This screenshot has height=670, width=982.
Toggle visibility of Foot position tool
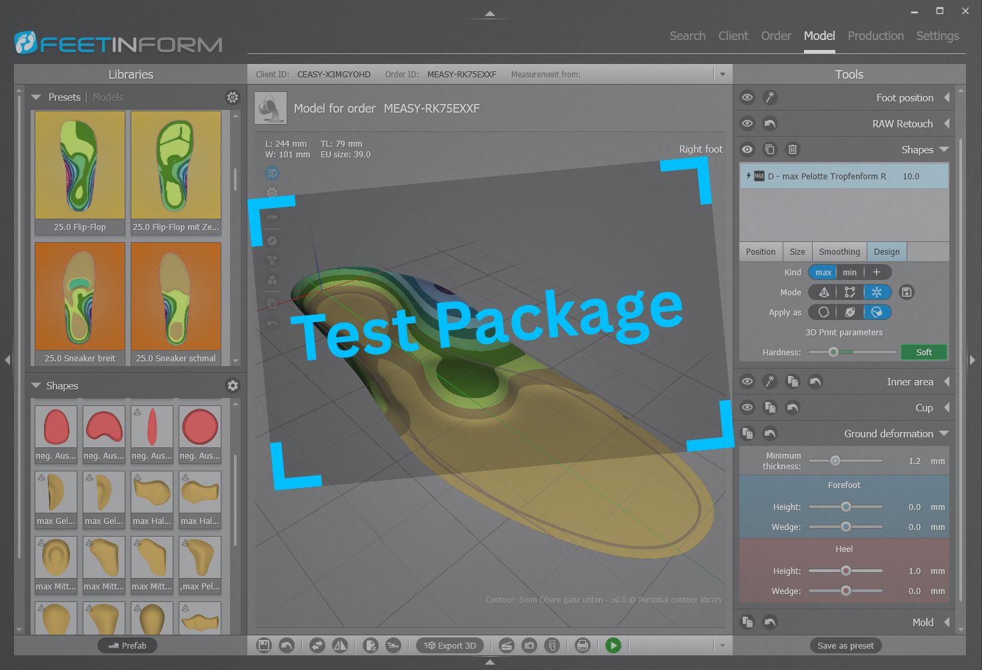click(x=747, y=97)
